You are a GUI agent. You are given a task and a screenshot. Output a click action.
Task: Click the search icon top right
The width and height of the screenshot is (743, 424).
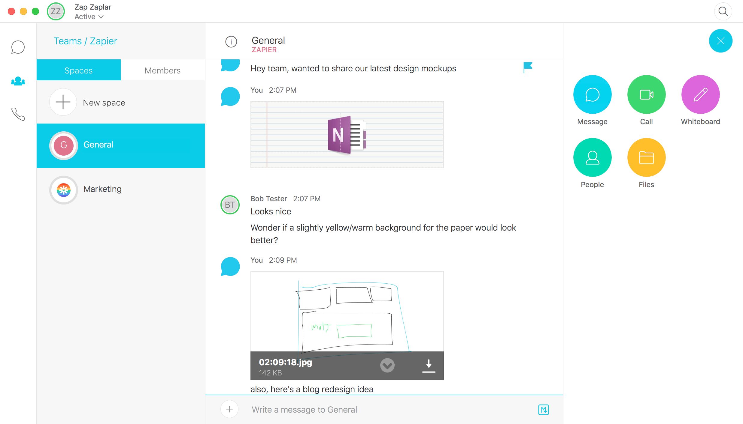pos(723,11)
